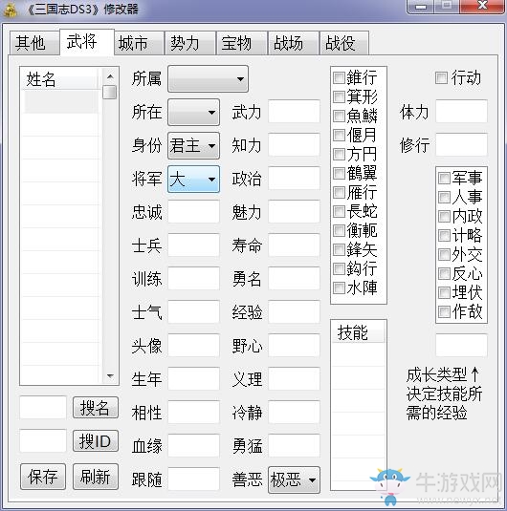Expand the 所在 dropdown
Viewport: 507px width, 511px height.
coord(193,113)
